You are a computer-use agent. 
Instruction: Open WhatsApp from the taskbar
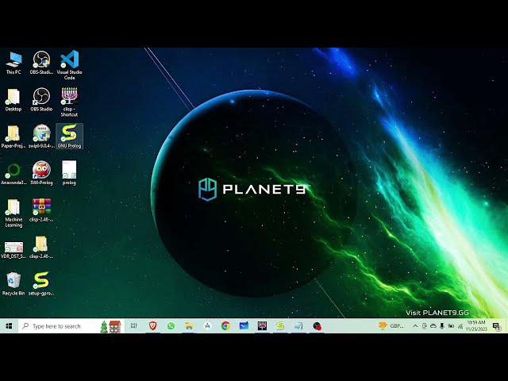click(171, 326)
